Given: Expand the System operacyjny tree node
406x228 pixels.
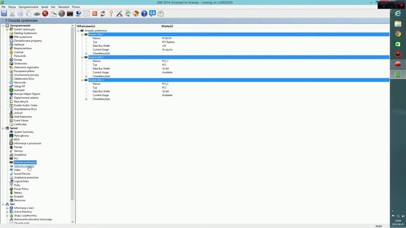Looking at the screenshot, I should tap(7, 30).
